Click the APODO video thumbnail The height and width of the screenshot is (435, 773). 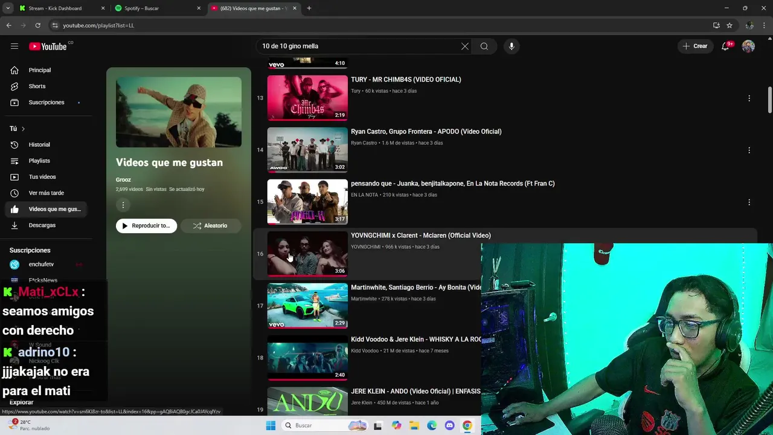tap(307, 150)
